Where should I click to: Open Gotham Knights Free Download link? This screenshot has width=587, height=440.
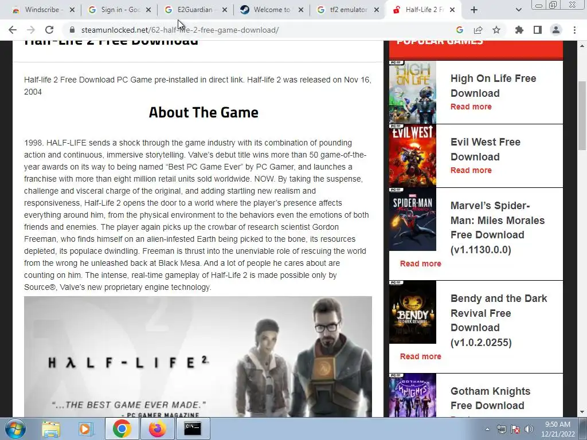(490, 398)
